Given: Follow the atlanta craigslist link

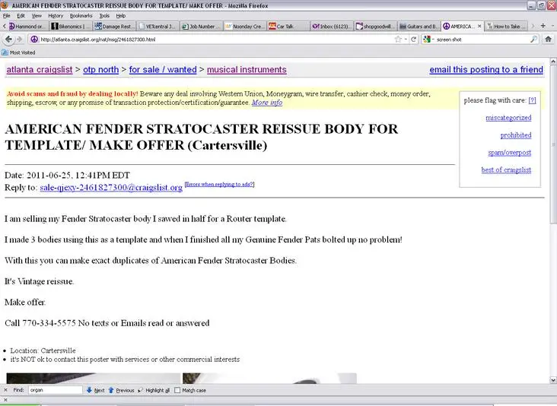Looking at the screenshot, I should pyautogui.click(x=40, y=69).
